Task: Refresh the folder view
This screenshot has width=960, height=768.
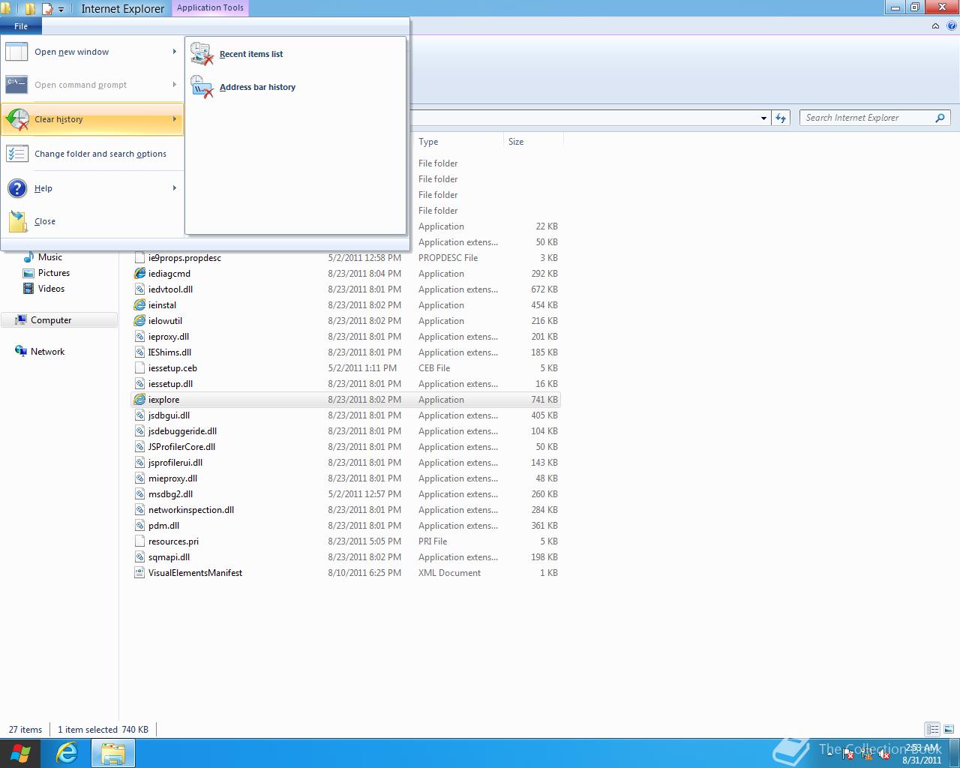Action: (x=781, y=118)
